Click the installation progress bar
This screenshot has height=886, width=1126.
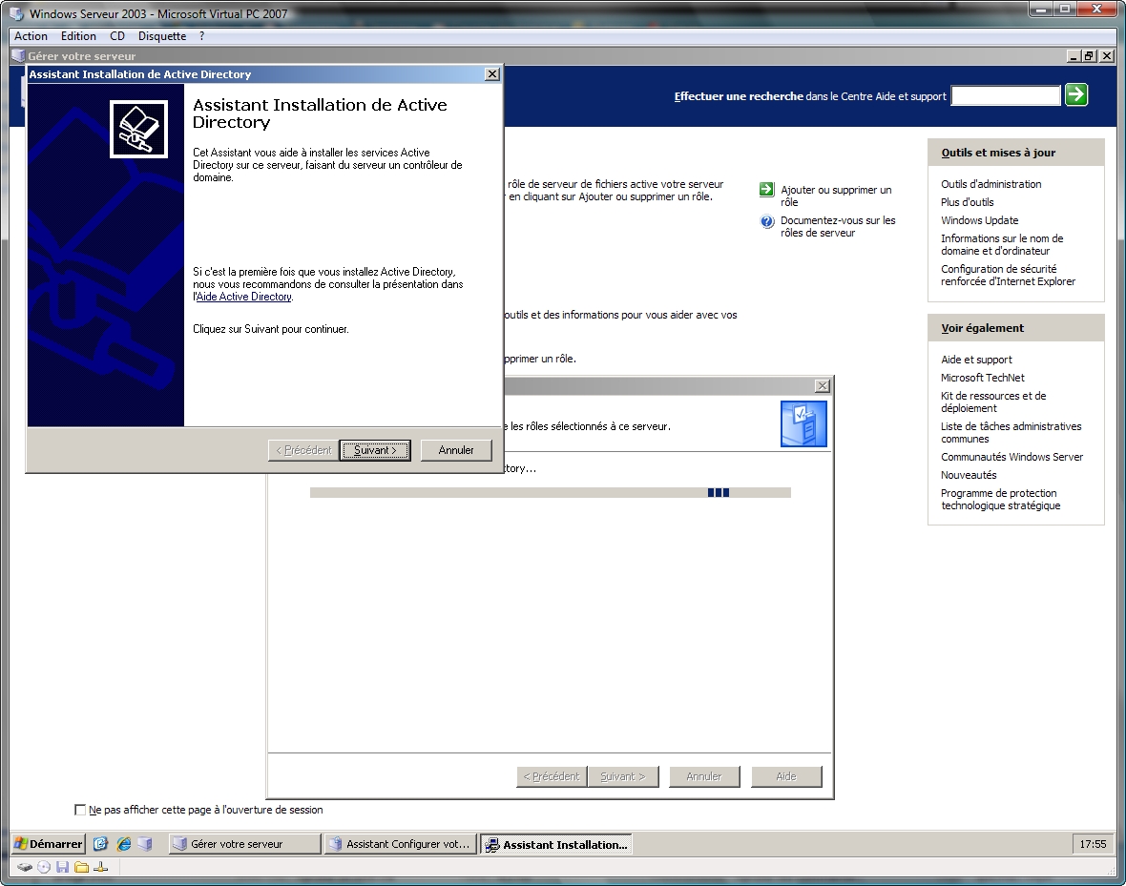pos(550,492)
